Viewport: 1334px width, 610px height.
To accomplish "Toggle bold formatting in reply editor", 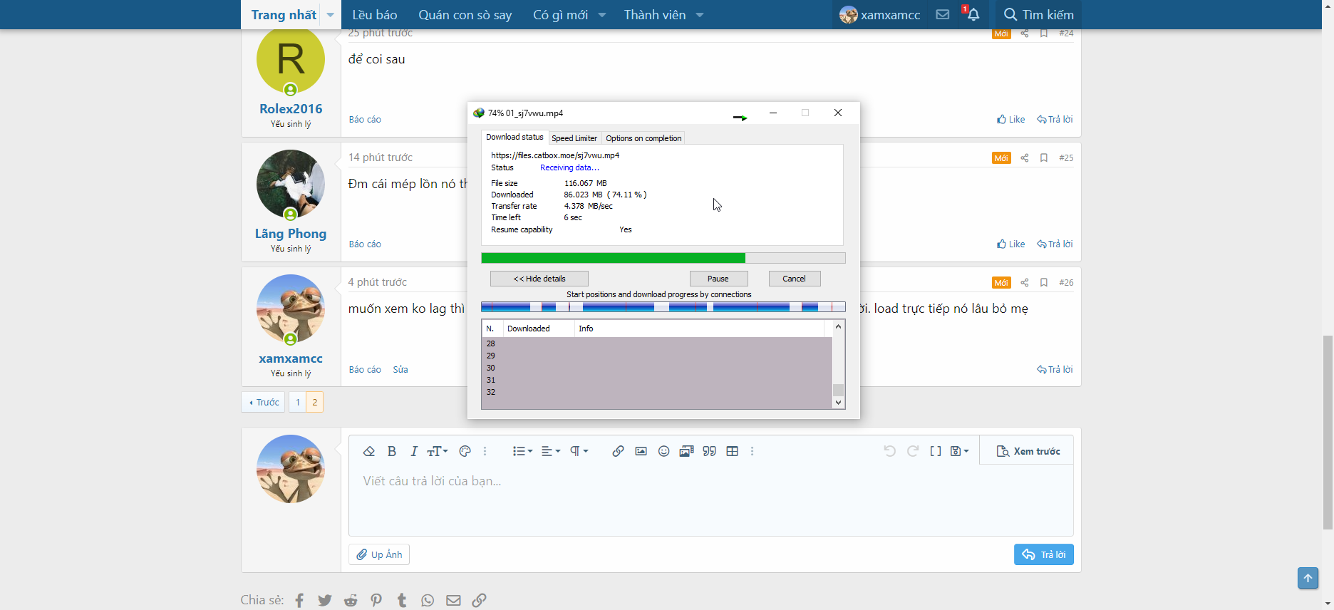I will point(391,451).
